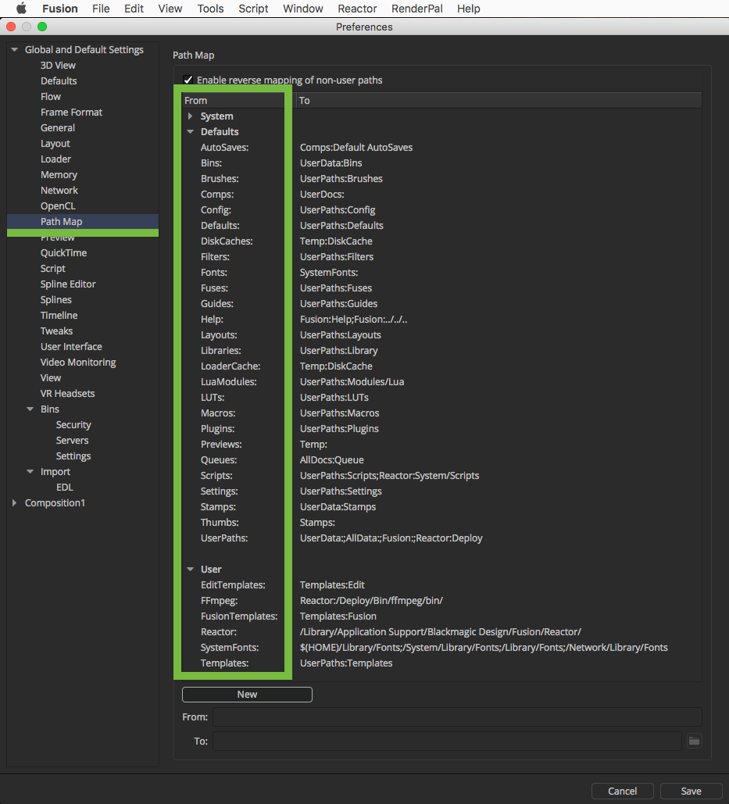Viewport: 729px width, 804px height.
Task: Select VR Headsets in sidebar
Action: pyautogui.click(x=68, y=394)
